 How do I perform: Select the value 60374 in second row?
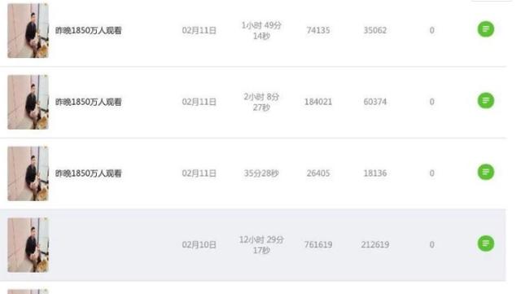374,102
